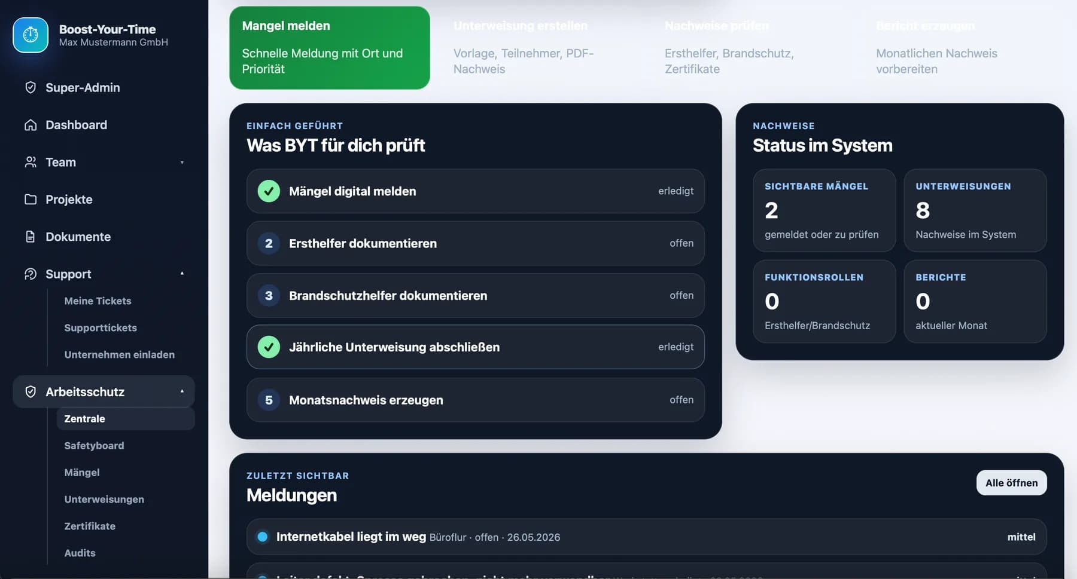Click the Mangel melden green card

330,48
